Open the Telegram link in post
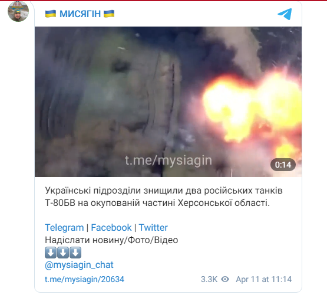 point(64,228)
